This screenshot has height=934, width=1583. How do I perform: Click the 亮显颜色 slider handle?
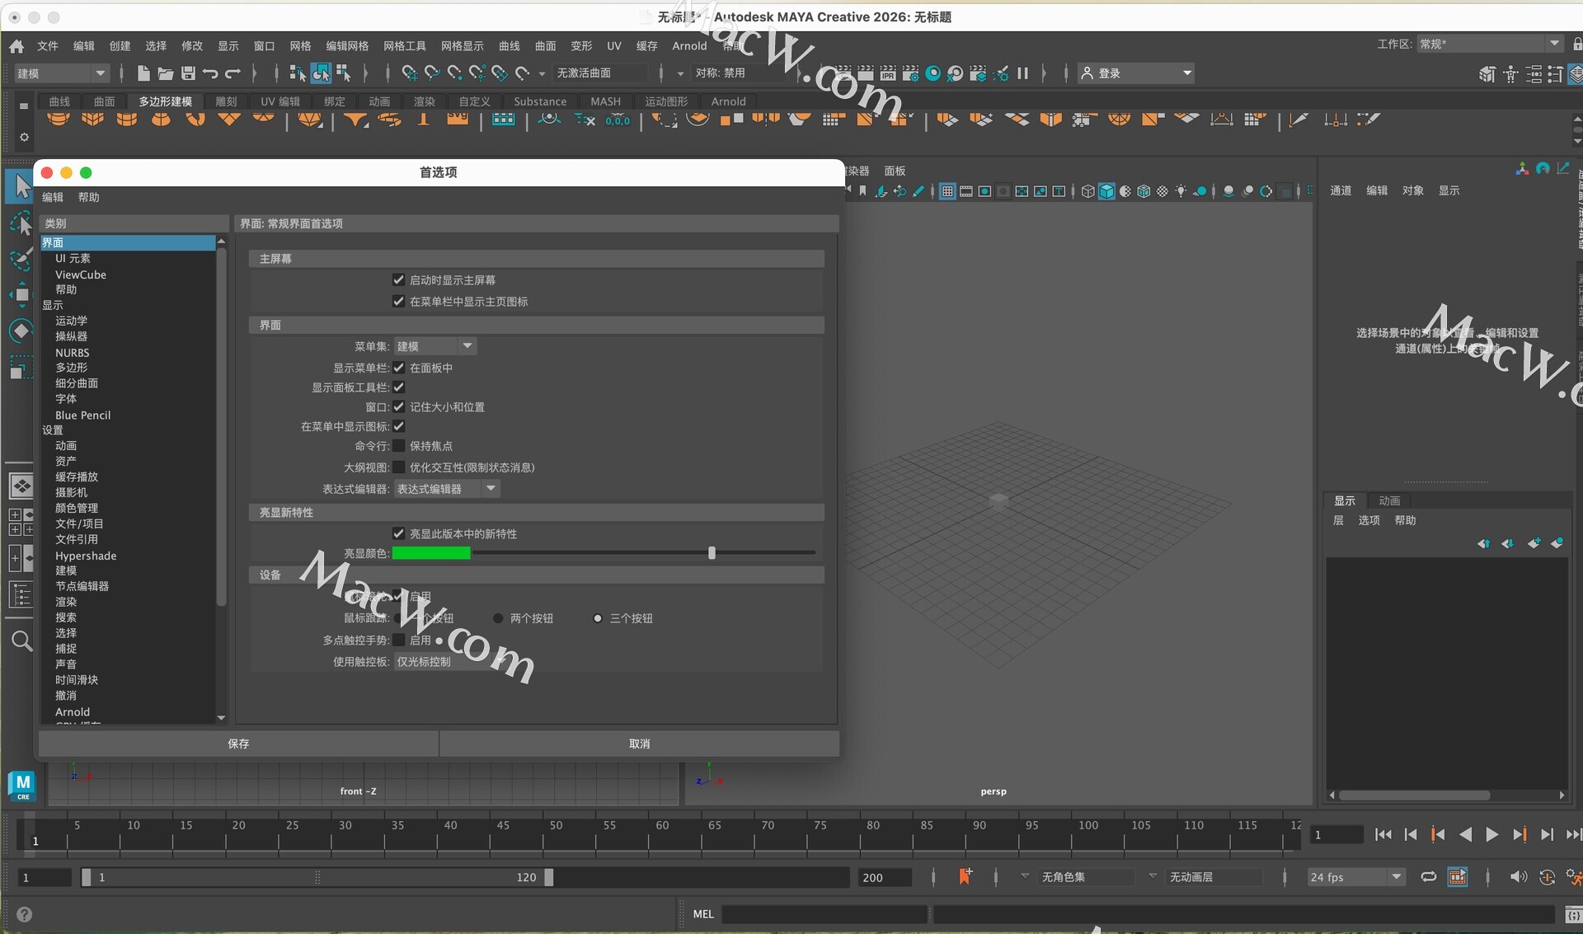[712, 553]
